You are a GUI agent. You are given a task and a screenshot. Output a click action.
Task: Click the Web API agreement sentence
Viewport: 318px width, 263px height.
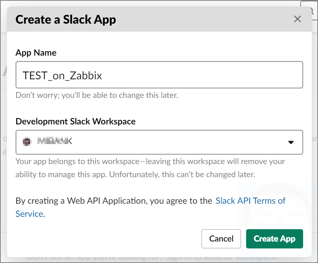(x=113, y=200)
